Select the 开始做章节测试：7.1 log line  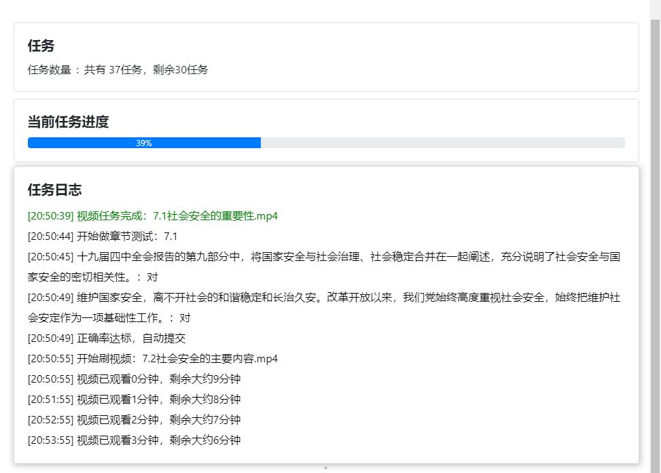pyautogui.click(x=102, y=236)
